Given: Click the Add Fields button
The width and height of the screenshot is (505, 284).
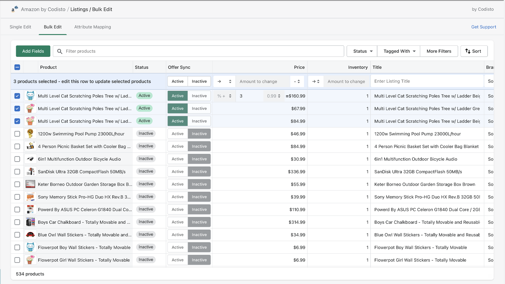Looking at the screenshot, I should click(33, 51).
